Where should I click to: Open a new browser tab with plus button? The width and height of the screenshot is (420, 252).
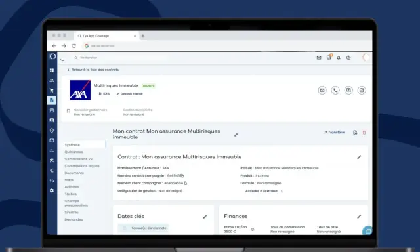tap(143, 36)
